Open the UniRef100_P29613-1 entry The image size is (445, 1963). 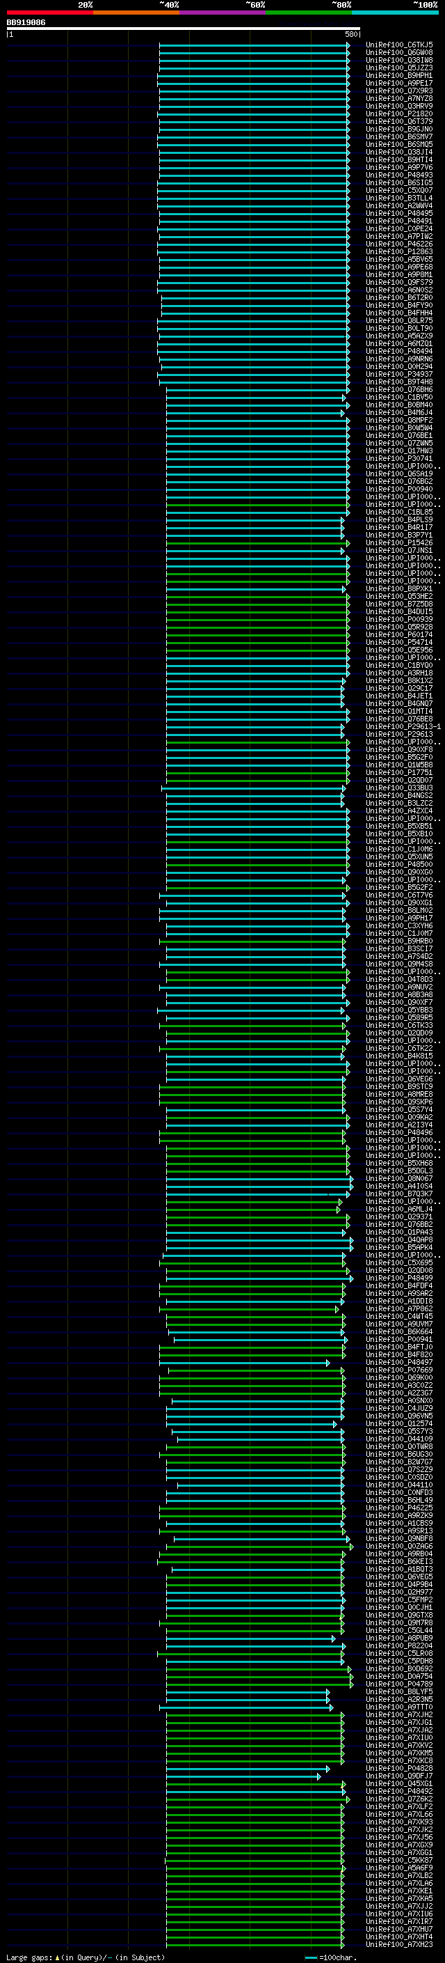(403, 727)
